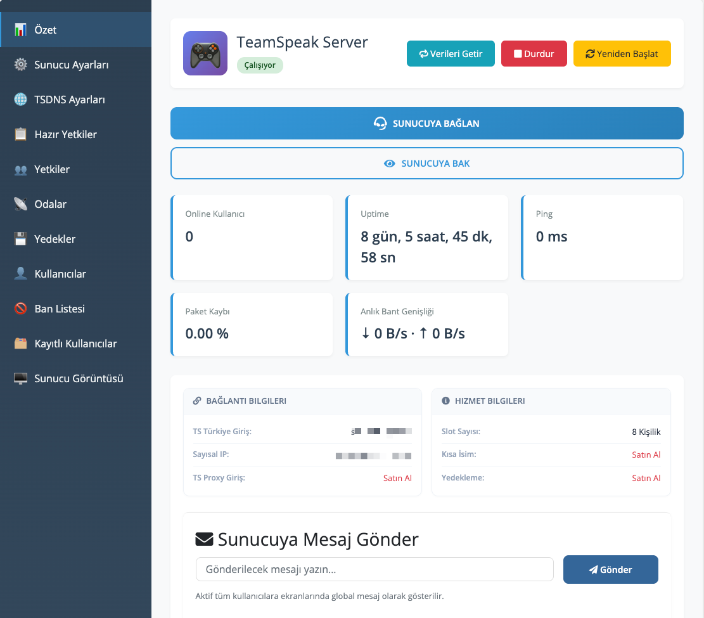
Task: Open the Odalar page
Action: [x=76, y=204]
